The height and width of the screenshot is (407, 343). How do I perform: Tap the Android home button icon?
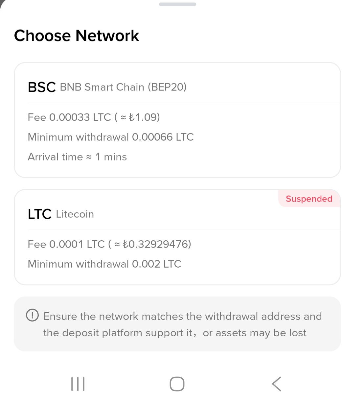pos(177,384)
